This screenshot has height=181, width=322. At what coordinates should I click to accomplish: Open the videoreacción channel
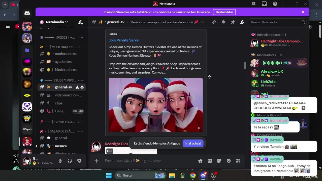62,95
